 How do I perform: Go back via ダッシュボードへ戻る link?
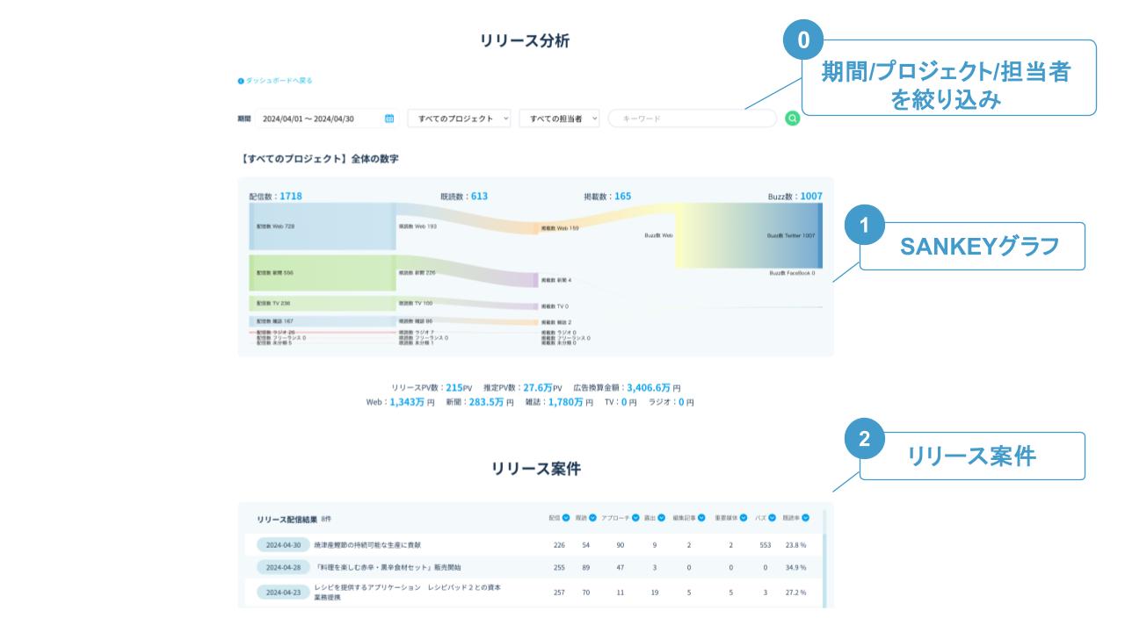278,81
